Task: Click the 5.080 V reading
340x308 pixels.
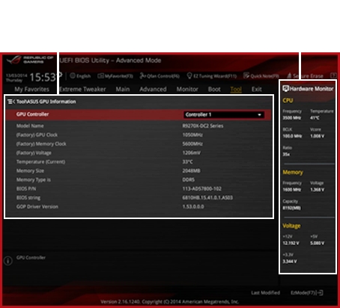Action: pos(317,243)
